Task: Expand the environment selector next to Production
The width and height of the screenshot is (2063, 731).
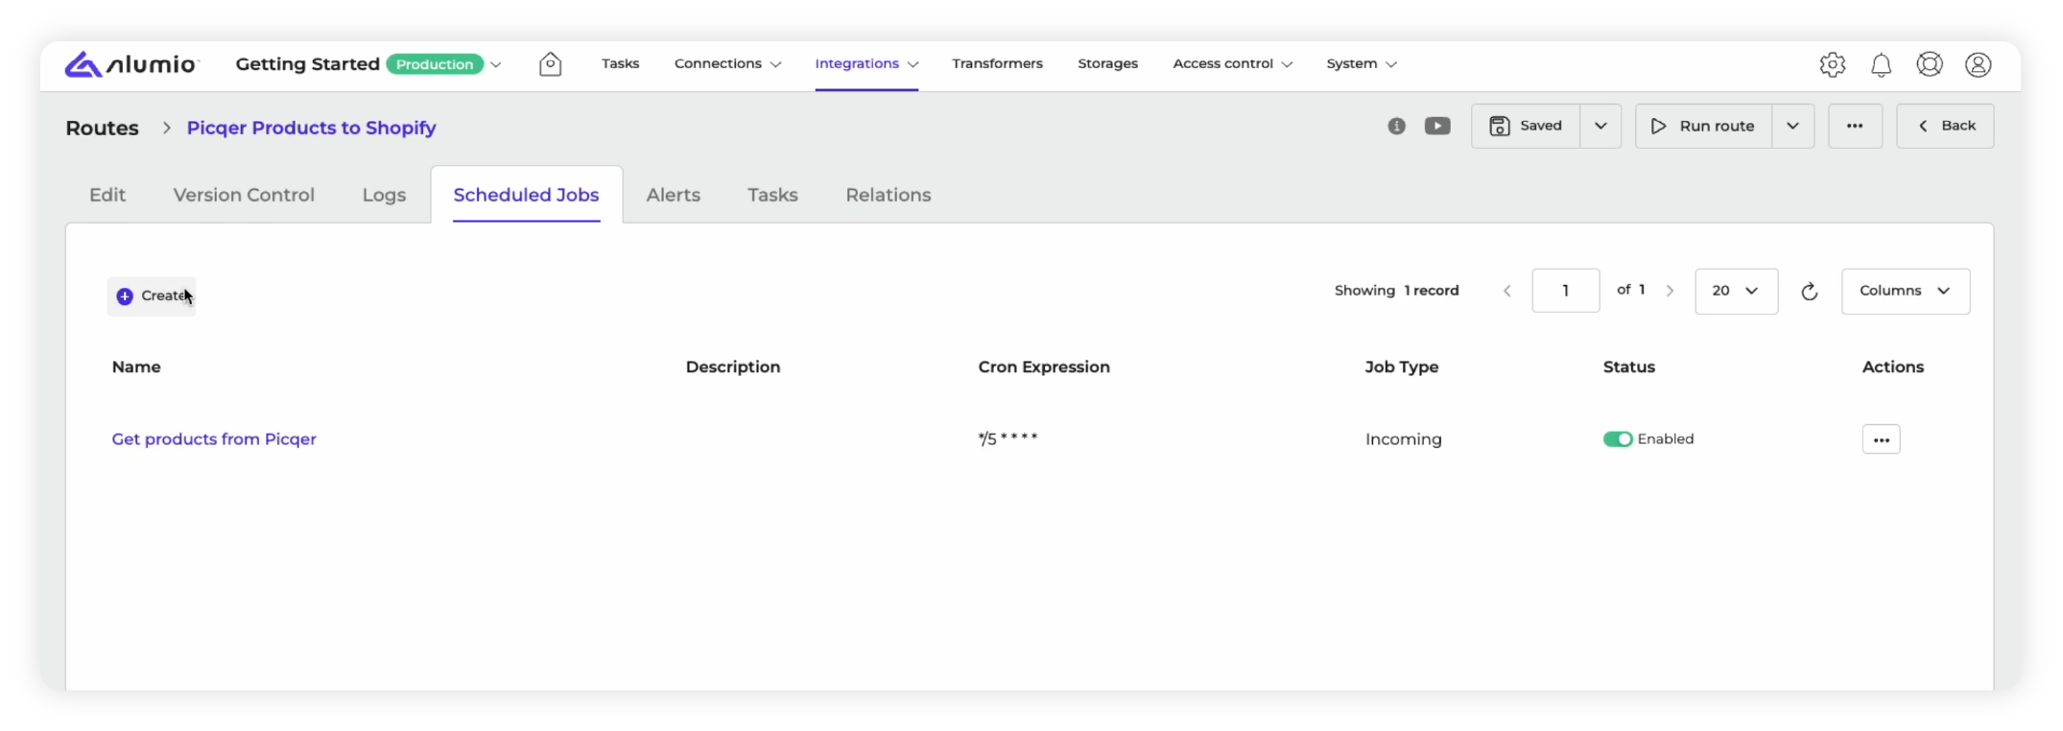Action: 496,64
